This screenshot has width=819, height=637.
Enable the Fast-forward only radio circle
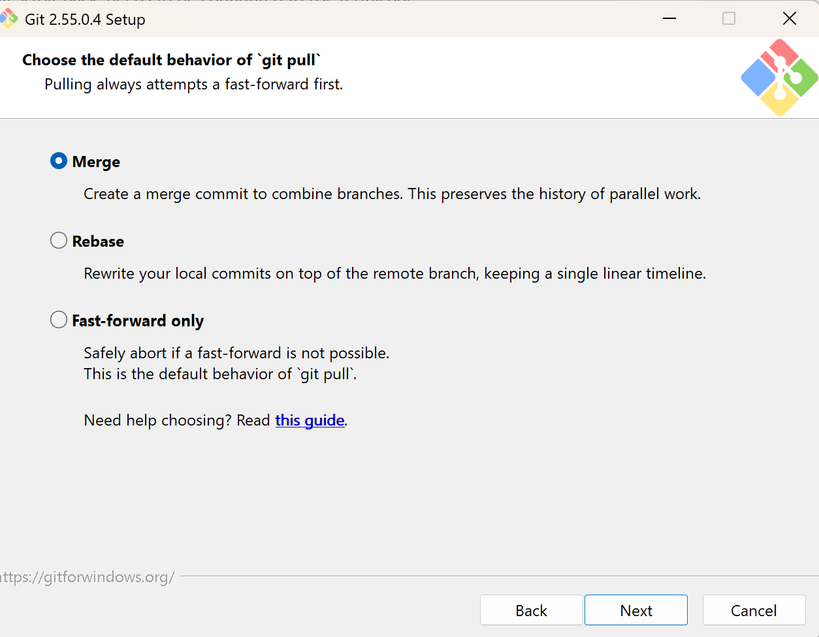[59, 320]
